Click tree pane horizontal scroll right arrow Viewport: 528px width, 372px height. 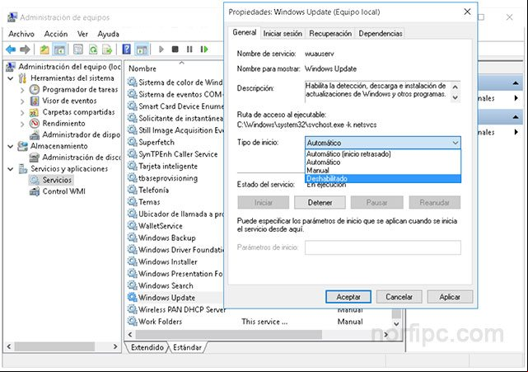[115, 346]
